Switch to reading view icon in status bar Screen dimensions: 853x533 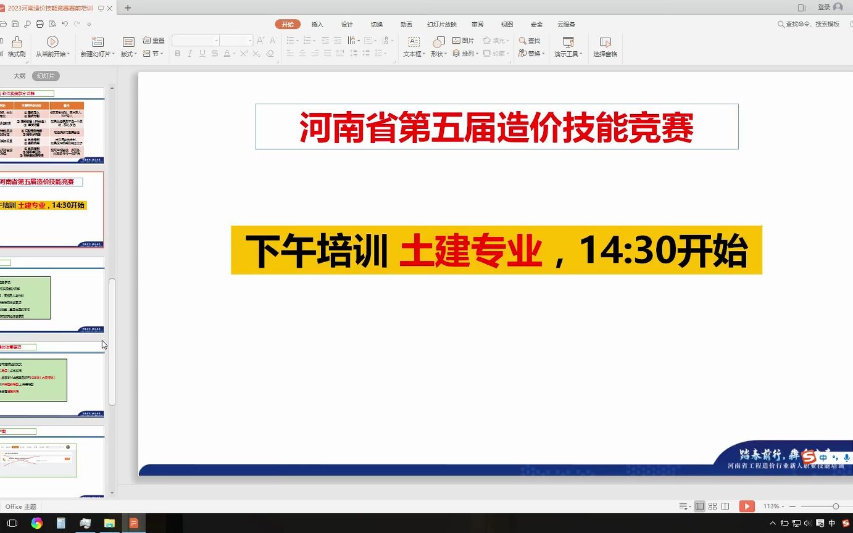tap(725, 506)
